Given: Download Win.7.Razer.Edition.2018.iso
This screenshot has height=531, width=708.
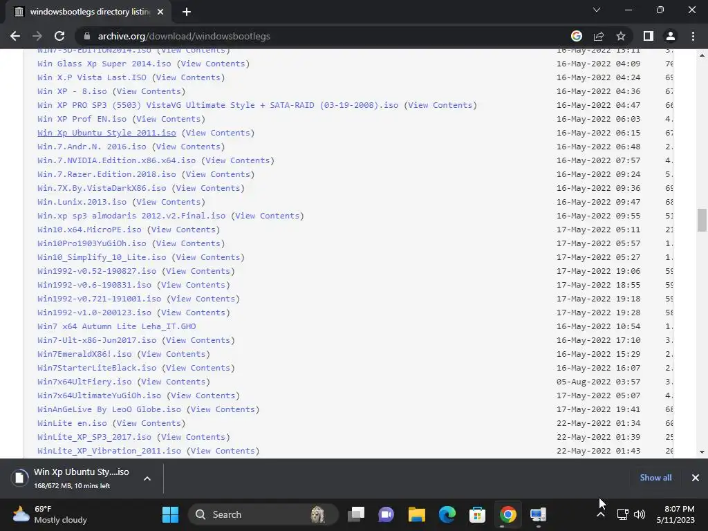Looking at the screenshot, I should pos(106,174).
